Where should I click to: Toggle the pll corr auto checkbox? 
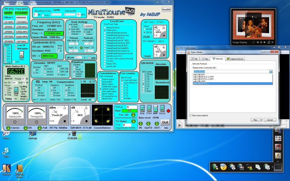coord(89,58)
